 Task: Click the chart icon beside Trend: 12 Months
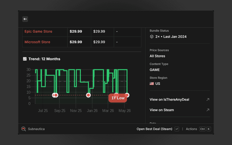25,59
